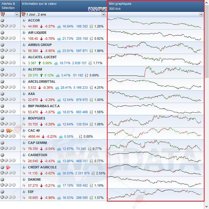Screen dimensions: 209x209
Task: Click candlestick icon in ACCOR row
Action: click(x=24, y=26)
